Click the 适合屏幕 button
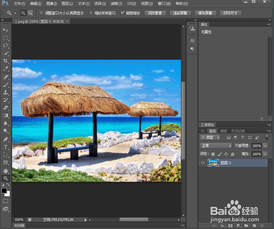The height and width of the screenshot is (229, 274). [180, 13]
